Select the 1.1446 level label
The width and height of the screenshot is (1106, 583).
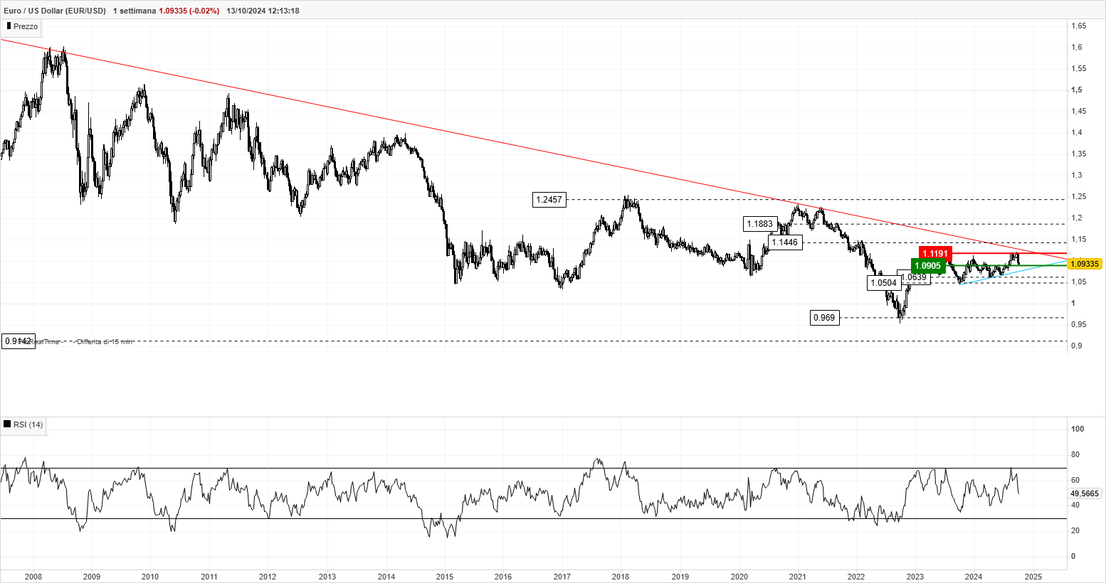point(785,242)
